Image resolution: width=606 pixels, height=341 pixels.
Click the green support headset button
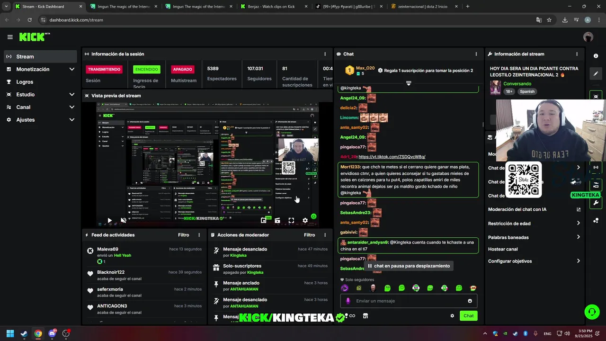592,312
